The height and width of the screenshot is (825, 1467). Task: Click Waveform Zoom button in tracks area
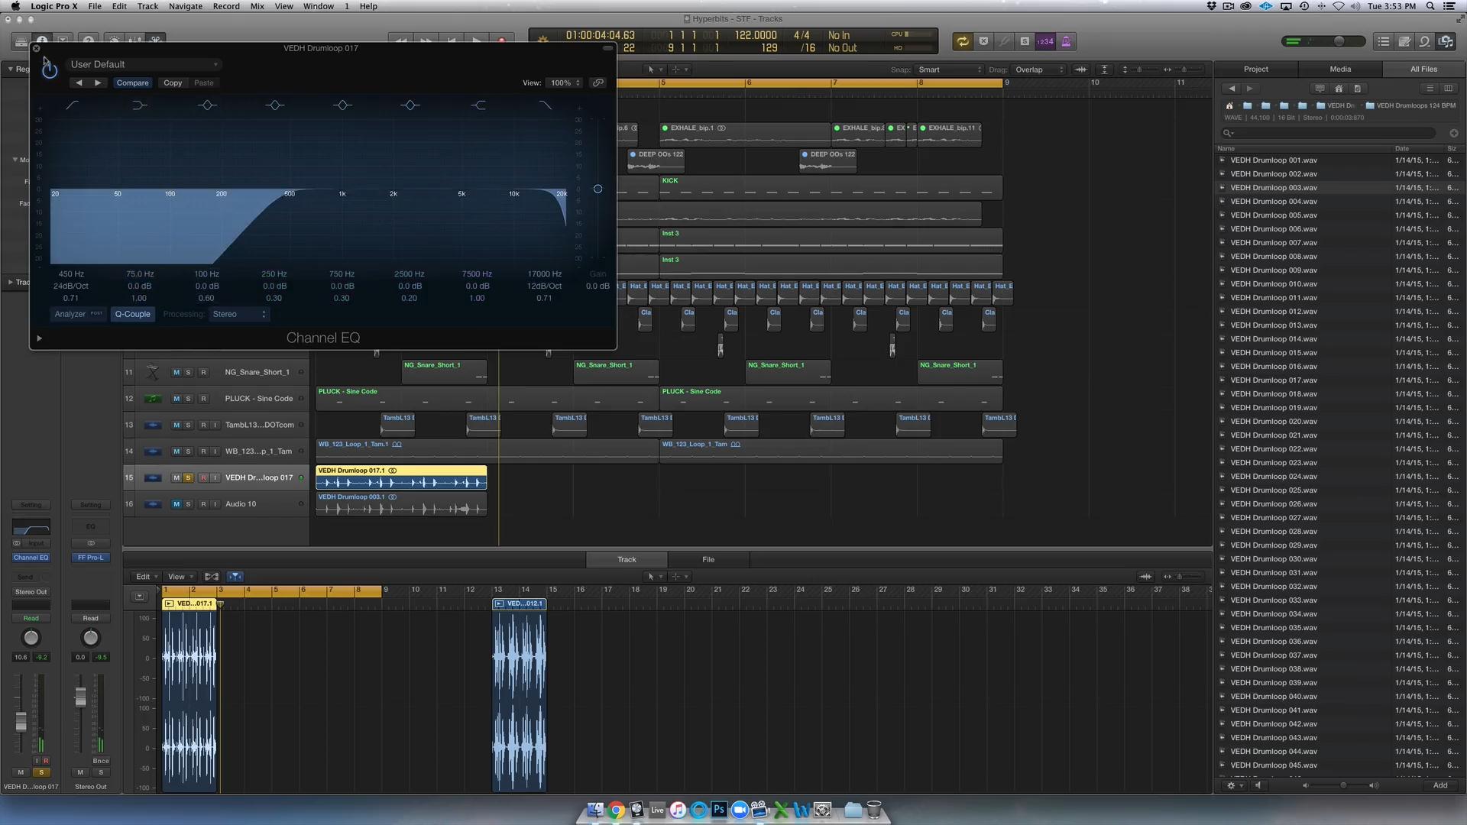click(x=1080, y=70)
